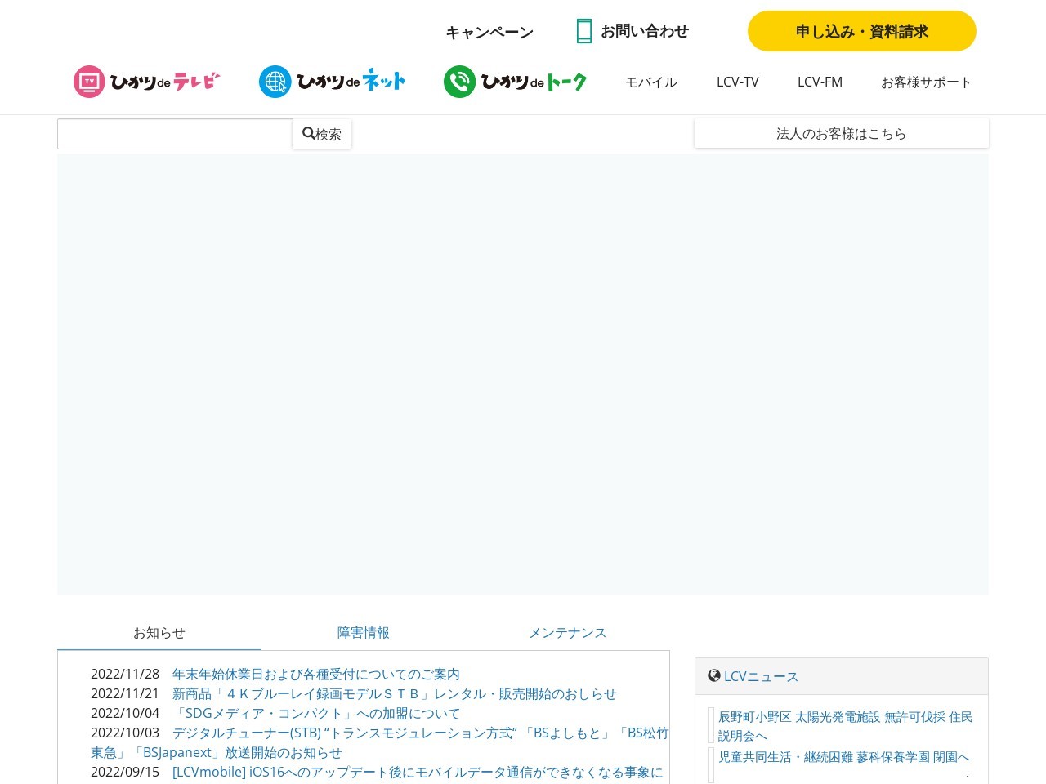The image size is (1046, 784).
Task: Go to the モバイル menu item
Action: 651,82
